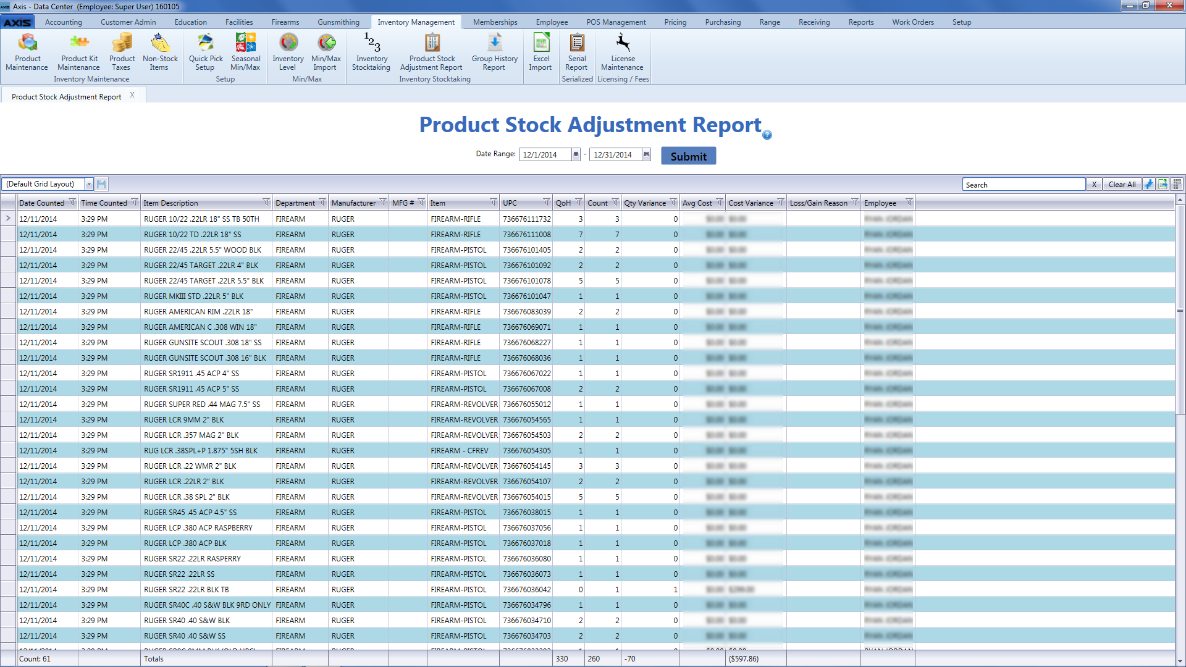Export grid to Excel icon

pyautogui.click(x=1163, y=184)
